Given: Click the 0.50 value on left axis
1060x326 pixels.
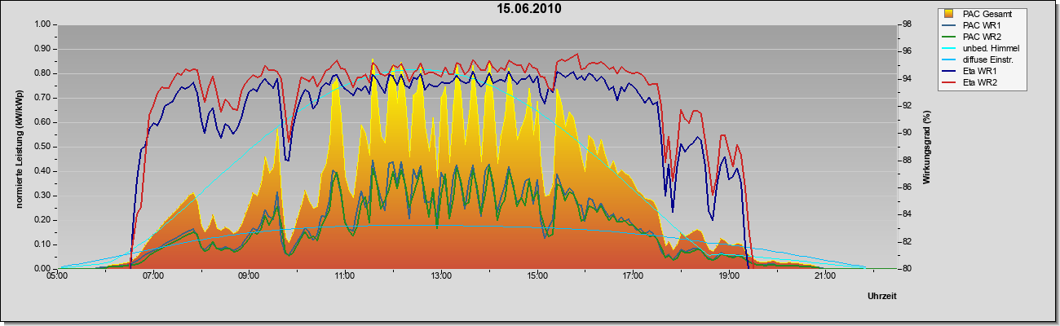Looking at the screenshot, I should [41, 147].
